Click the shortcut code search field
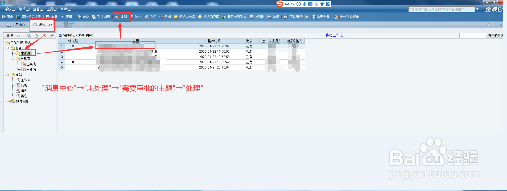The height and width of the screenshot is (191, 507). pyautogui.click(x=442, y=9)
